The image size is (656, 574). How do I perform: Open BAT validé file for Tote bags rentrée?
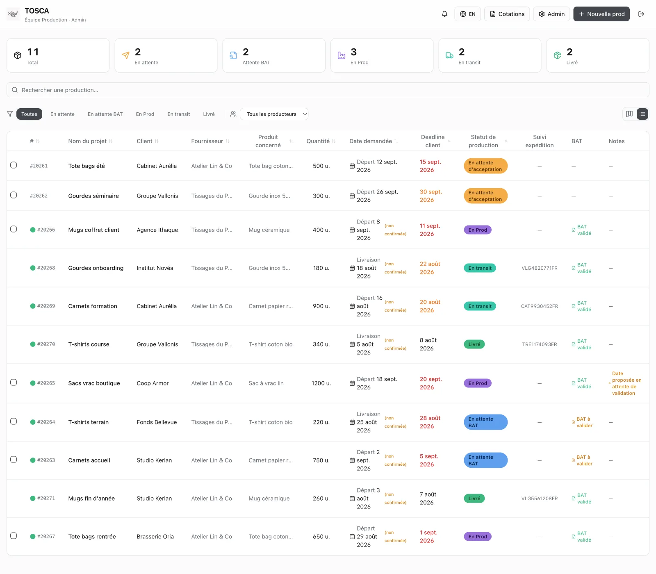pos(581,537)
